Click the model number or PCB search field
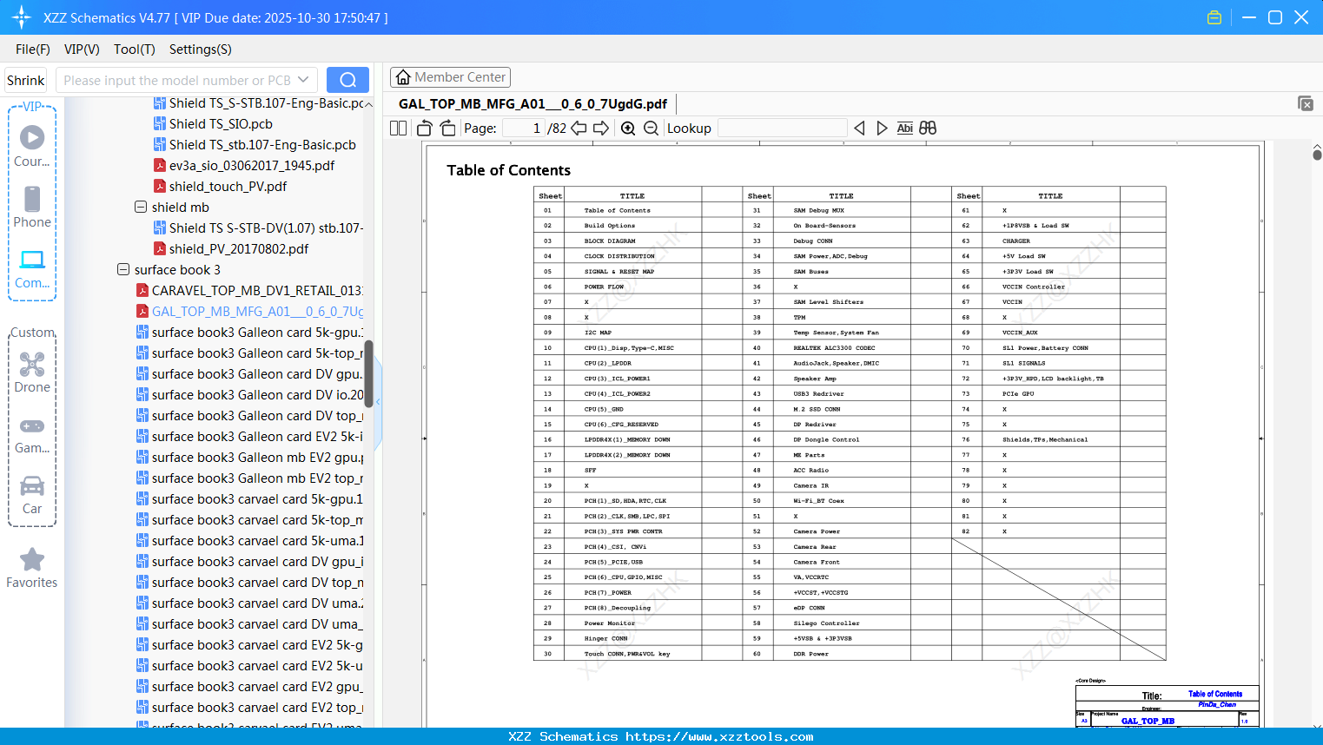 pos(176,80)
